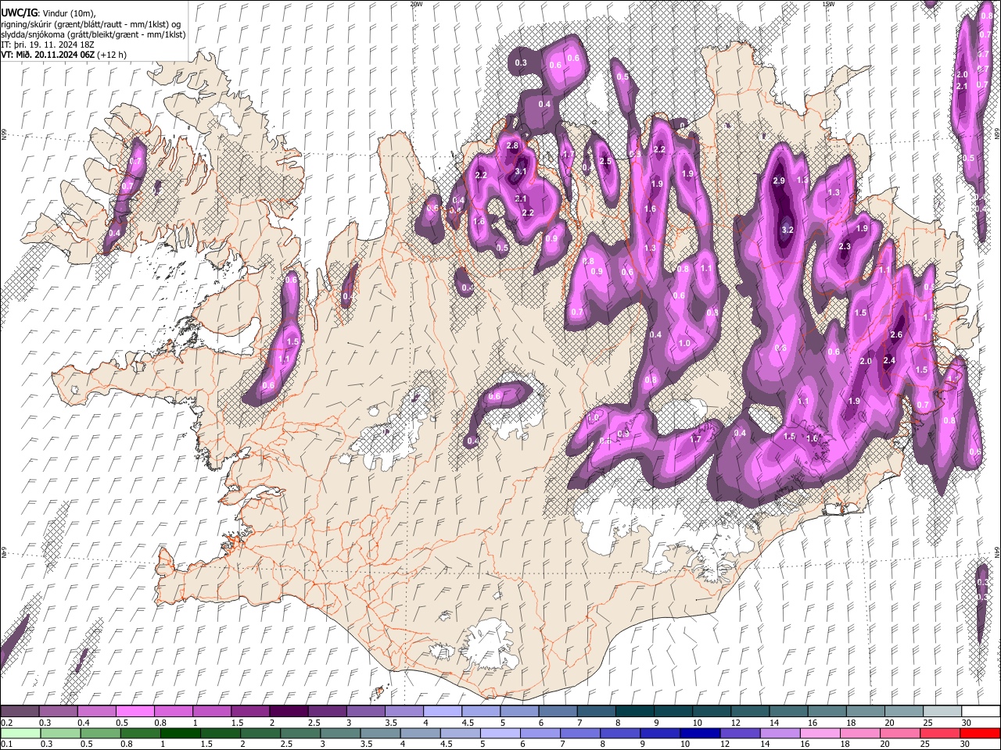Click the 3.2 snowfall value on the map
This screenshot has width=1001, height=750.
[x=788, y=230]
